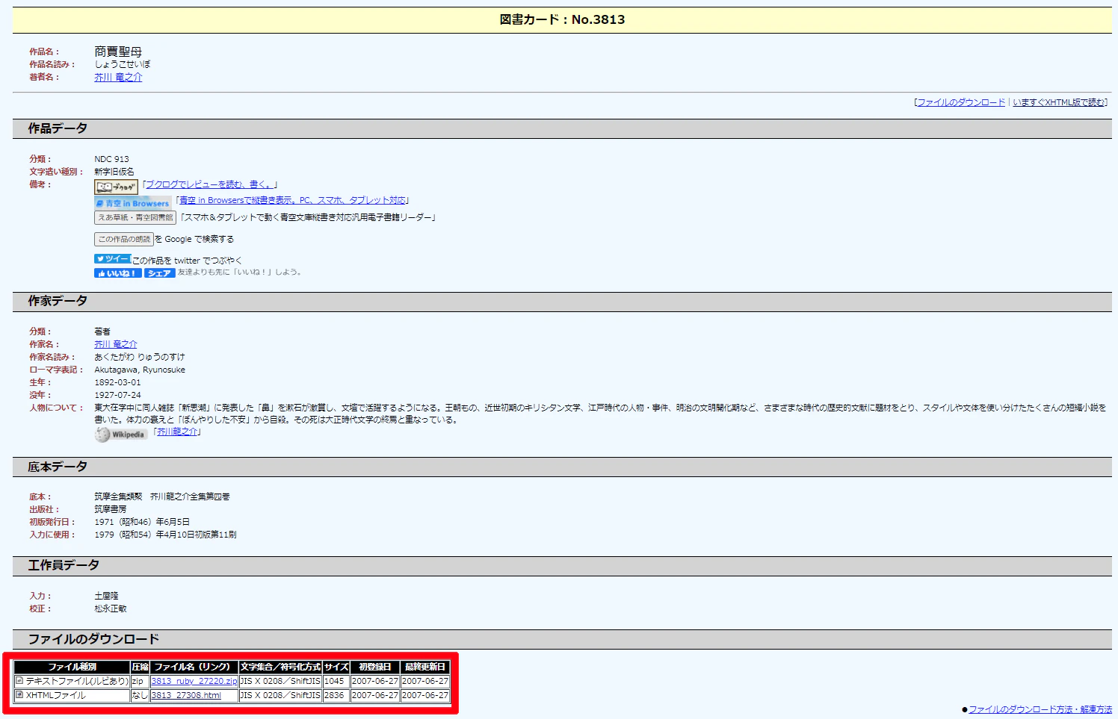
Task: Open author link 芥川 竜之介 under 著者名
Action: 118,77
